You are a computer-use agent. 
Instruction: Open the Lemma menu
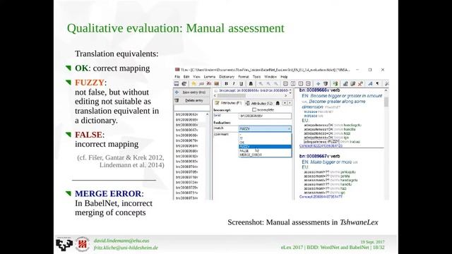(x=210, y=77)
